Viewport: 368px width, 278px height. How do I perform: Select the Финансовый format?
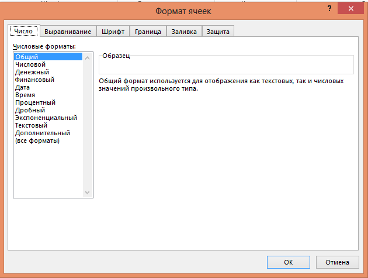pyautogui.click(x=48, y=80)
